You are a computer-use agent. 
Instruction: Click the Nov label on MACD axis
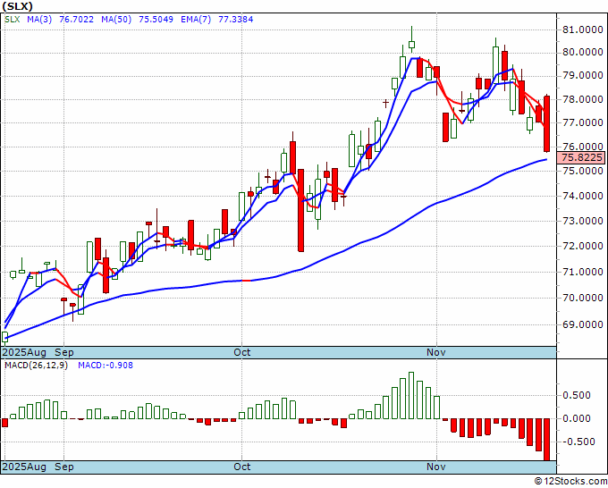point(436,467)
